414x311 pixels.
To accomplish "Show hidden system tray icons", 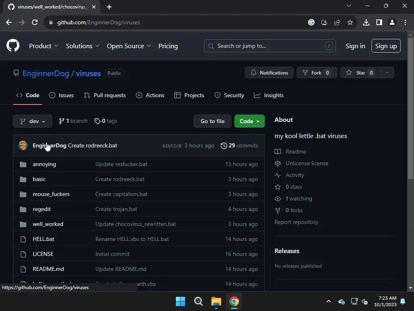I will coord(328,301).
